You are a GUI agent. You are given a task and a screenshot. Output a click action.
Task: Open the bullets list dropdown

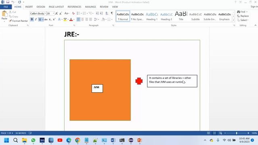point(81,13)
